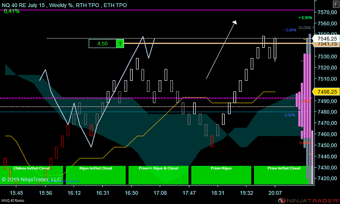Select the 4,50 profit label on the order line
The width and height of the screenshot is (340, 204).
click(x=103, y=44)
